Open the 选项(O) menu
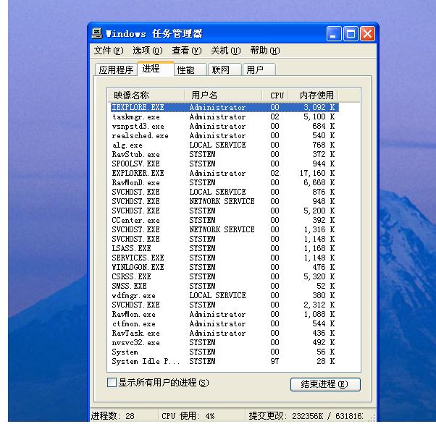This screenshot has width=436, height=424. click(147, 51)
